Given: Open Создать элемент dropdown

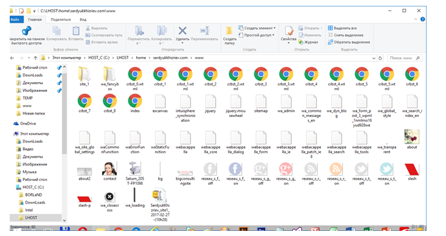Looking at the screenshot, I should click(x=257, y=28).
